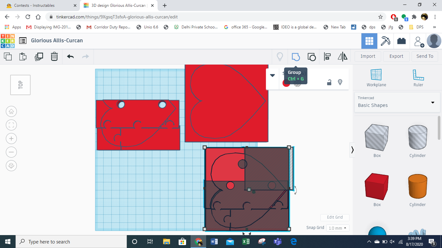Delete the selection with trash icon
Image resolution: width=442 pixels, height=248 pixels.
(x=54, y=57)
